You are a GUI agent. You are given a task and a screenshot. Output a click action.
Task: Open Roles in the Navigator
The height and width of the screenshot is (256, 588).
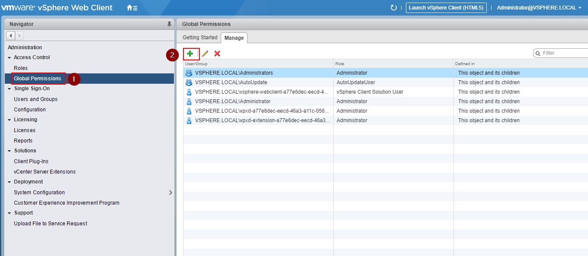(x=21, y=68)
